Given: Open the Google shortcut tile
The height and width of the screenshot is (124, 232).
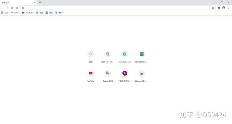Looking at the screenshot, I should [x=91, y=57].
